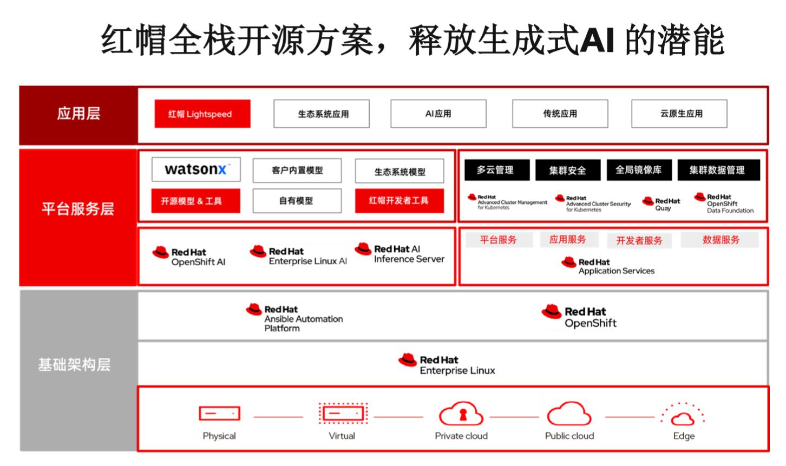This screenshot has height=466, width=786.
Task: Select the 数据服务 tab label
Action: [x=720, y=240]
